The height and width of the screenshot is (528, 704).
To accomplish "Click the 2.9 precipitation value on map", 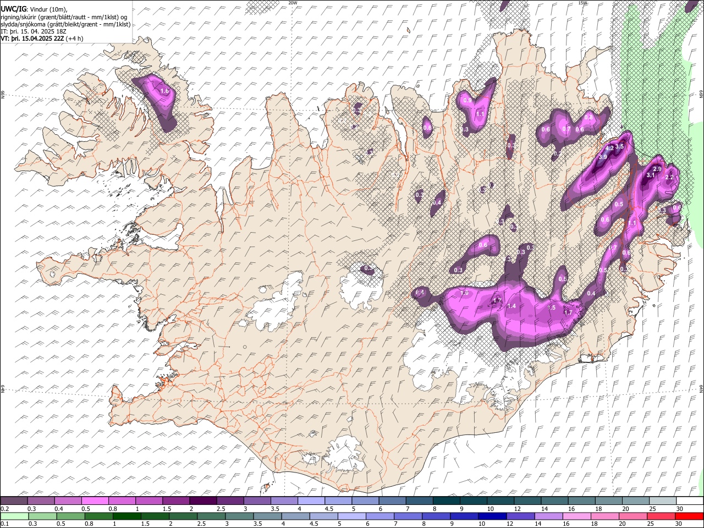I will coord(657,169).
